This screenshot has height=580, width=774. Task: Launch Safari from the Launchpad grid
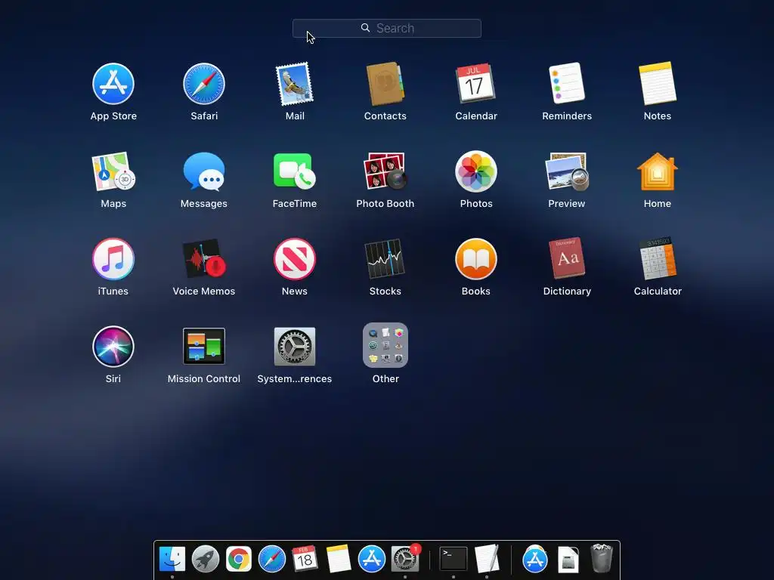point(204,84)
